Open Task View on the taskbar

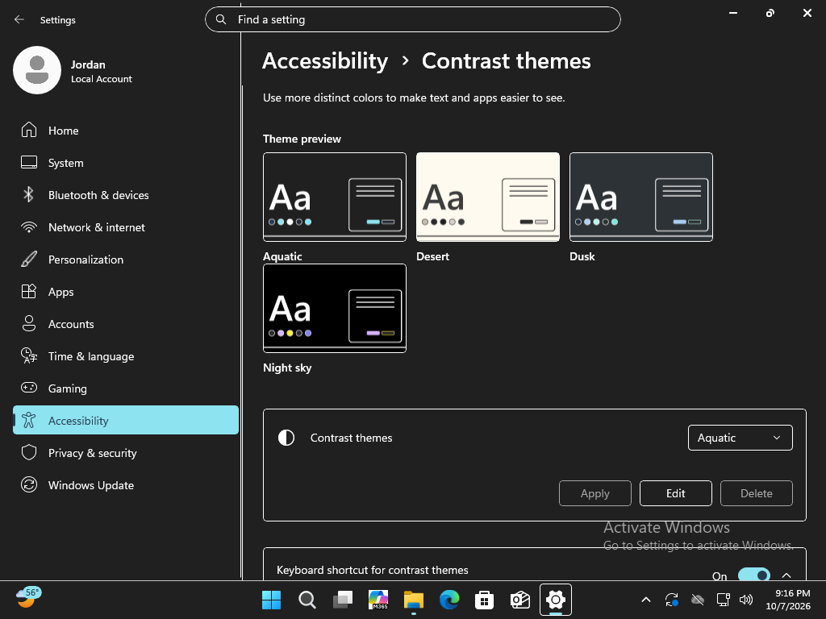343,600
